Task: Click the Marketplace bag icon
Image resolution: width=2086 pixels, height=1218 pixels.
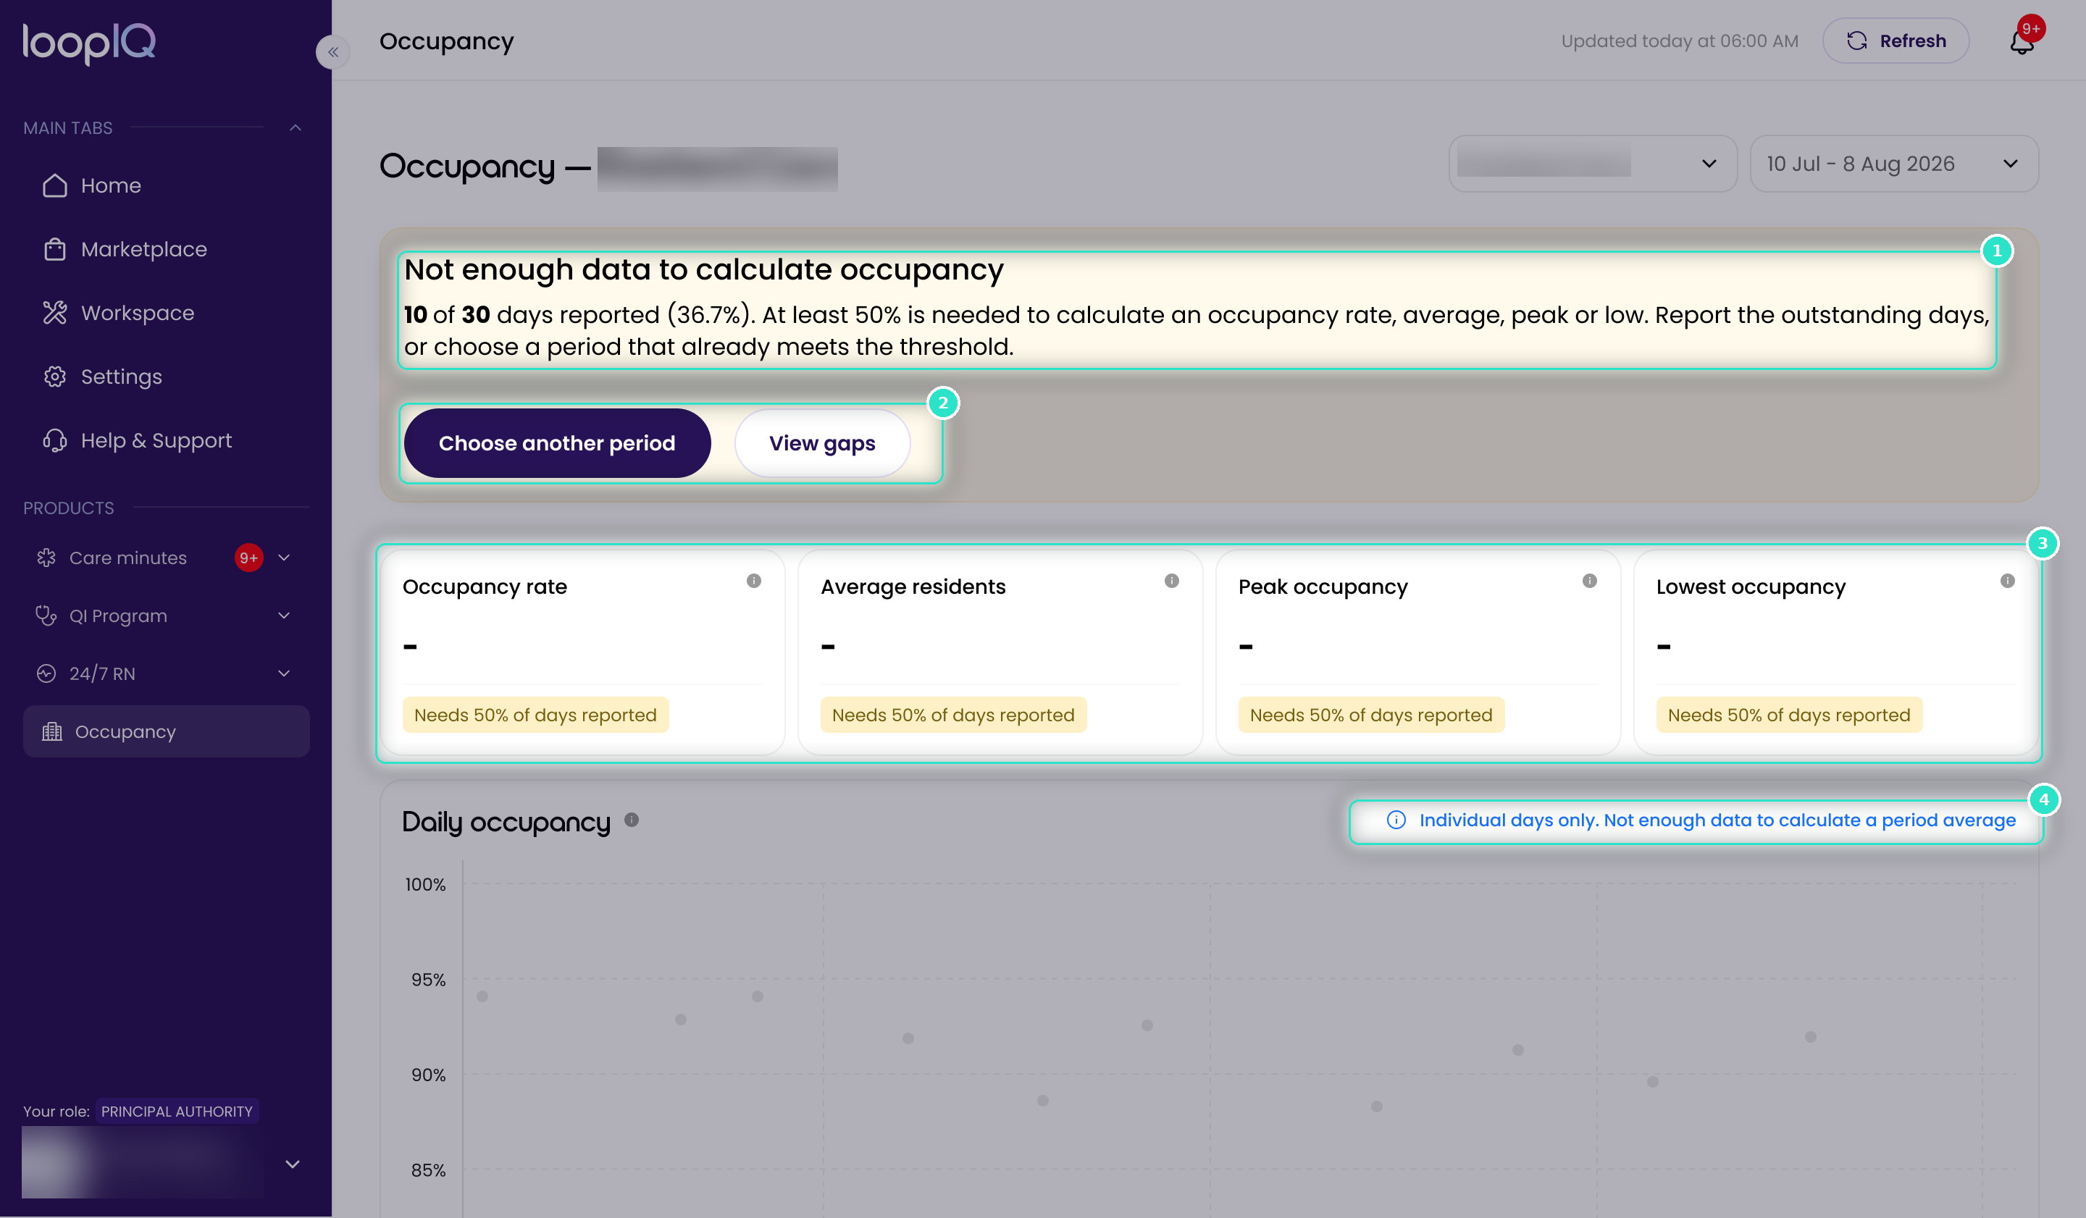Action: (54, 249)
